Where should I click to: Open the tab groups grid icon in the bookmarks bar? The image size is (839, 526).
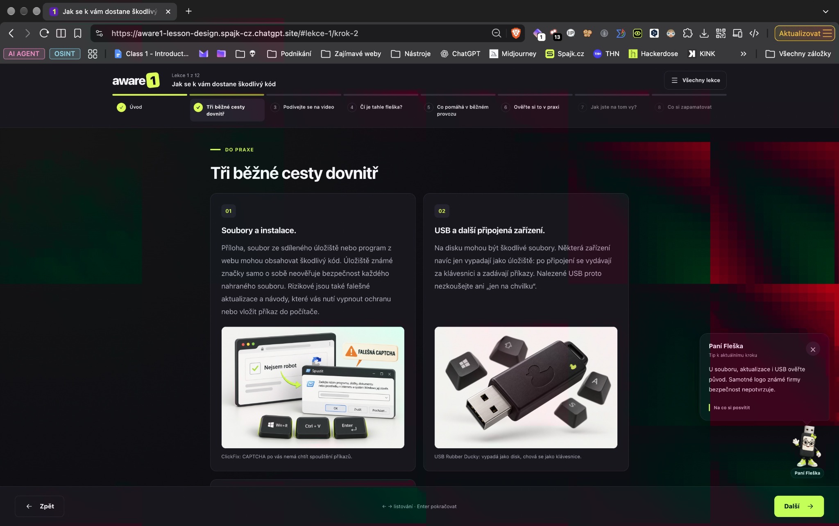tap(93, 54)
